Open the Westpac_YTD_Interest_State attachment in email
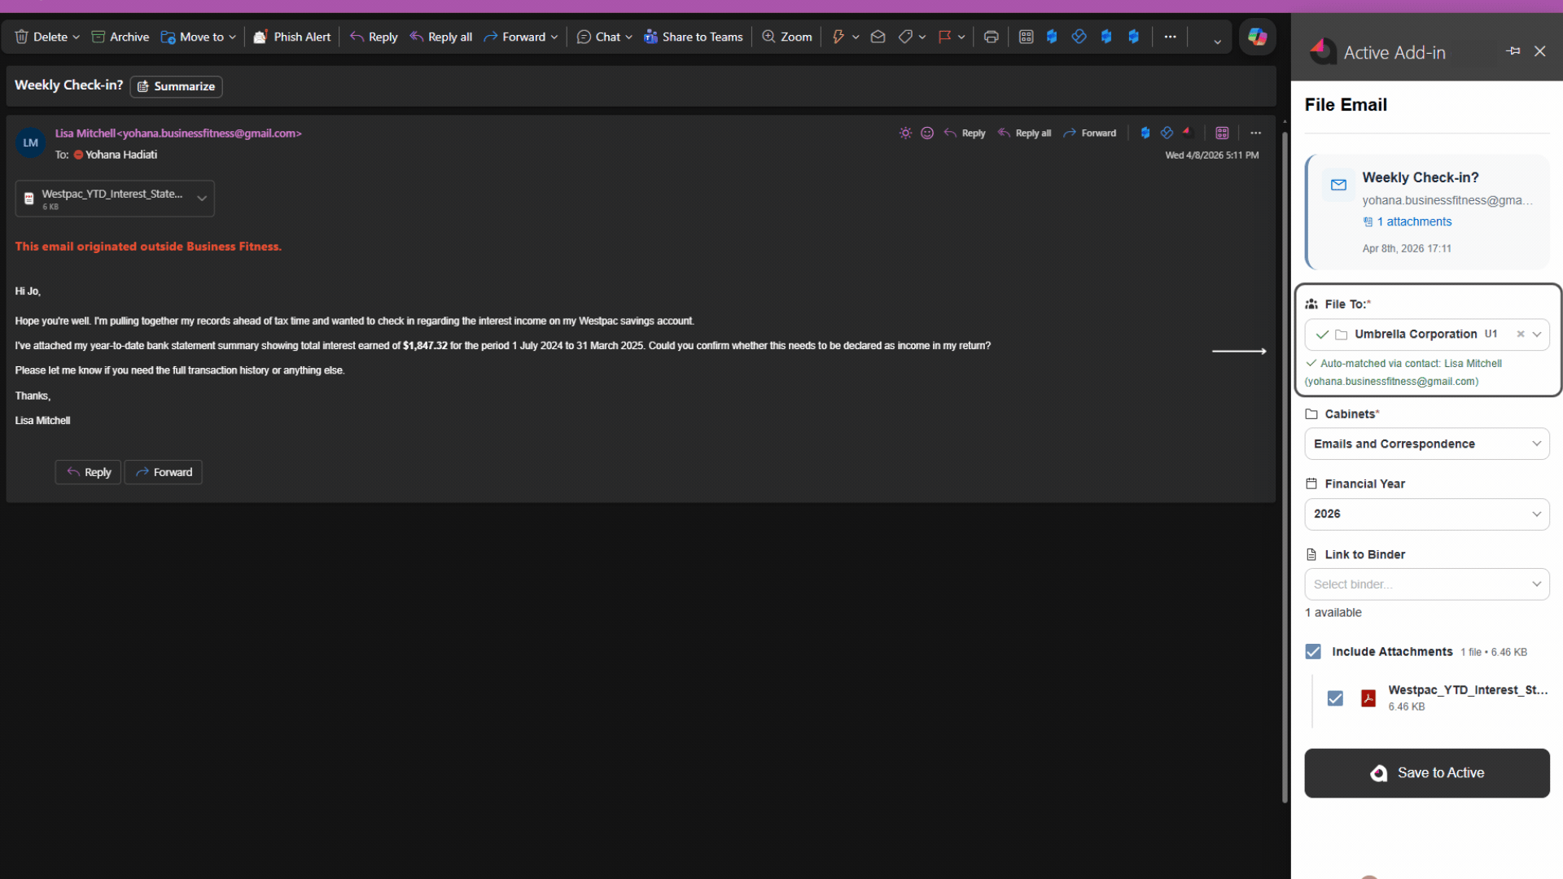This screenshot has width=1563, height=879. coord(104,199)
